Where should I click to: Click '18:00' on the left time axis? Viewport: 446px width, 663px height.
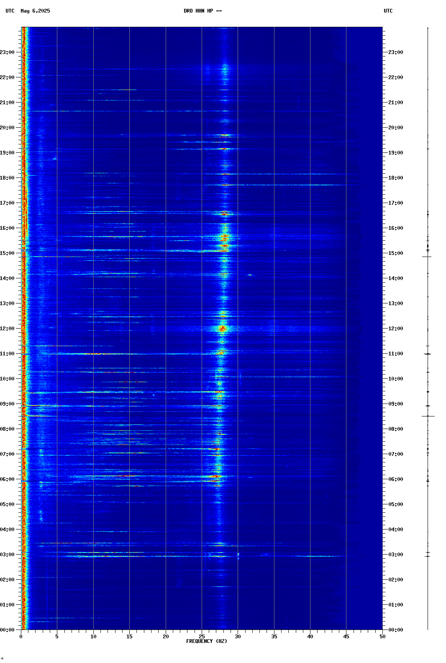(7, 178)
